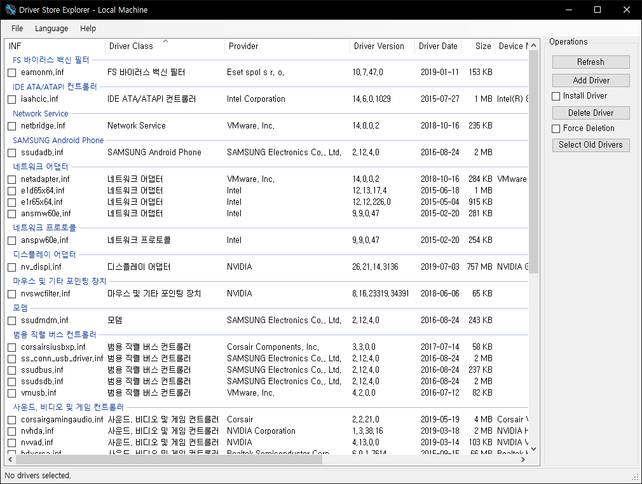
Task: Click the Add Driver button
Action: (x=591, y=80)
